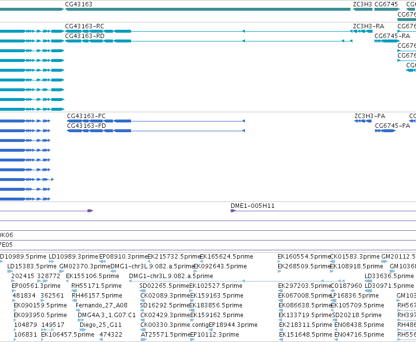Click the Fernando_27_A08 feature label
Image resolution: width=416 pixels, height=342 pixels.
coord(102,305)
